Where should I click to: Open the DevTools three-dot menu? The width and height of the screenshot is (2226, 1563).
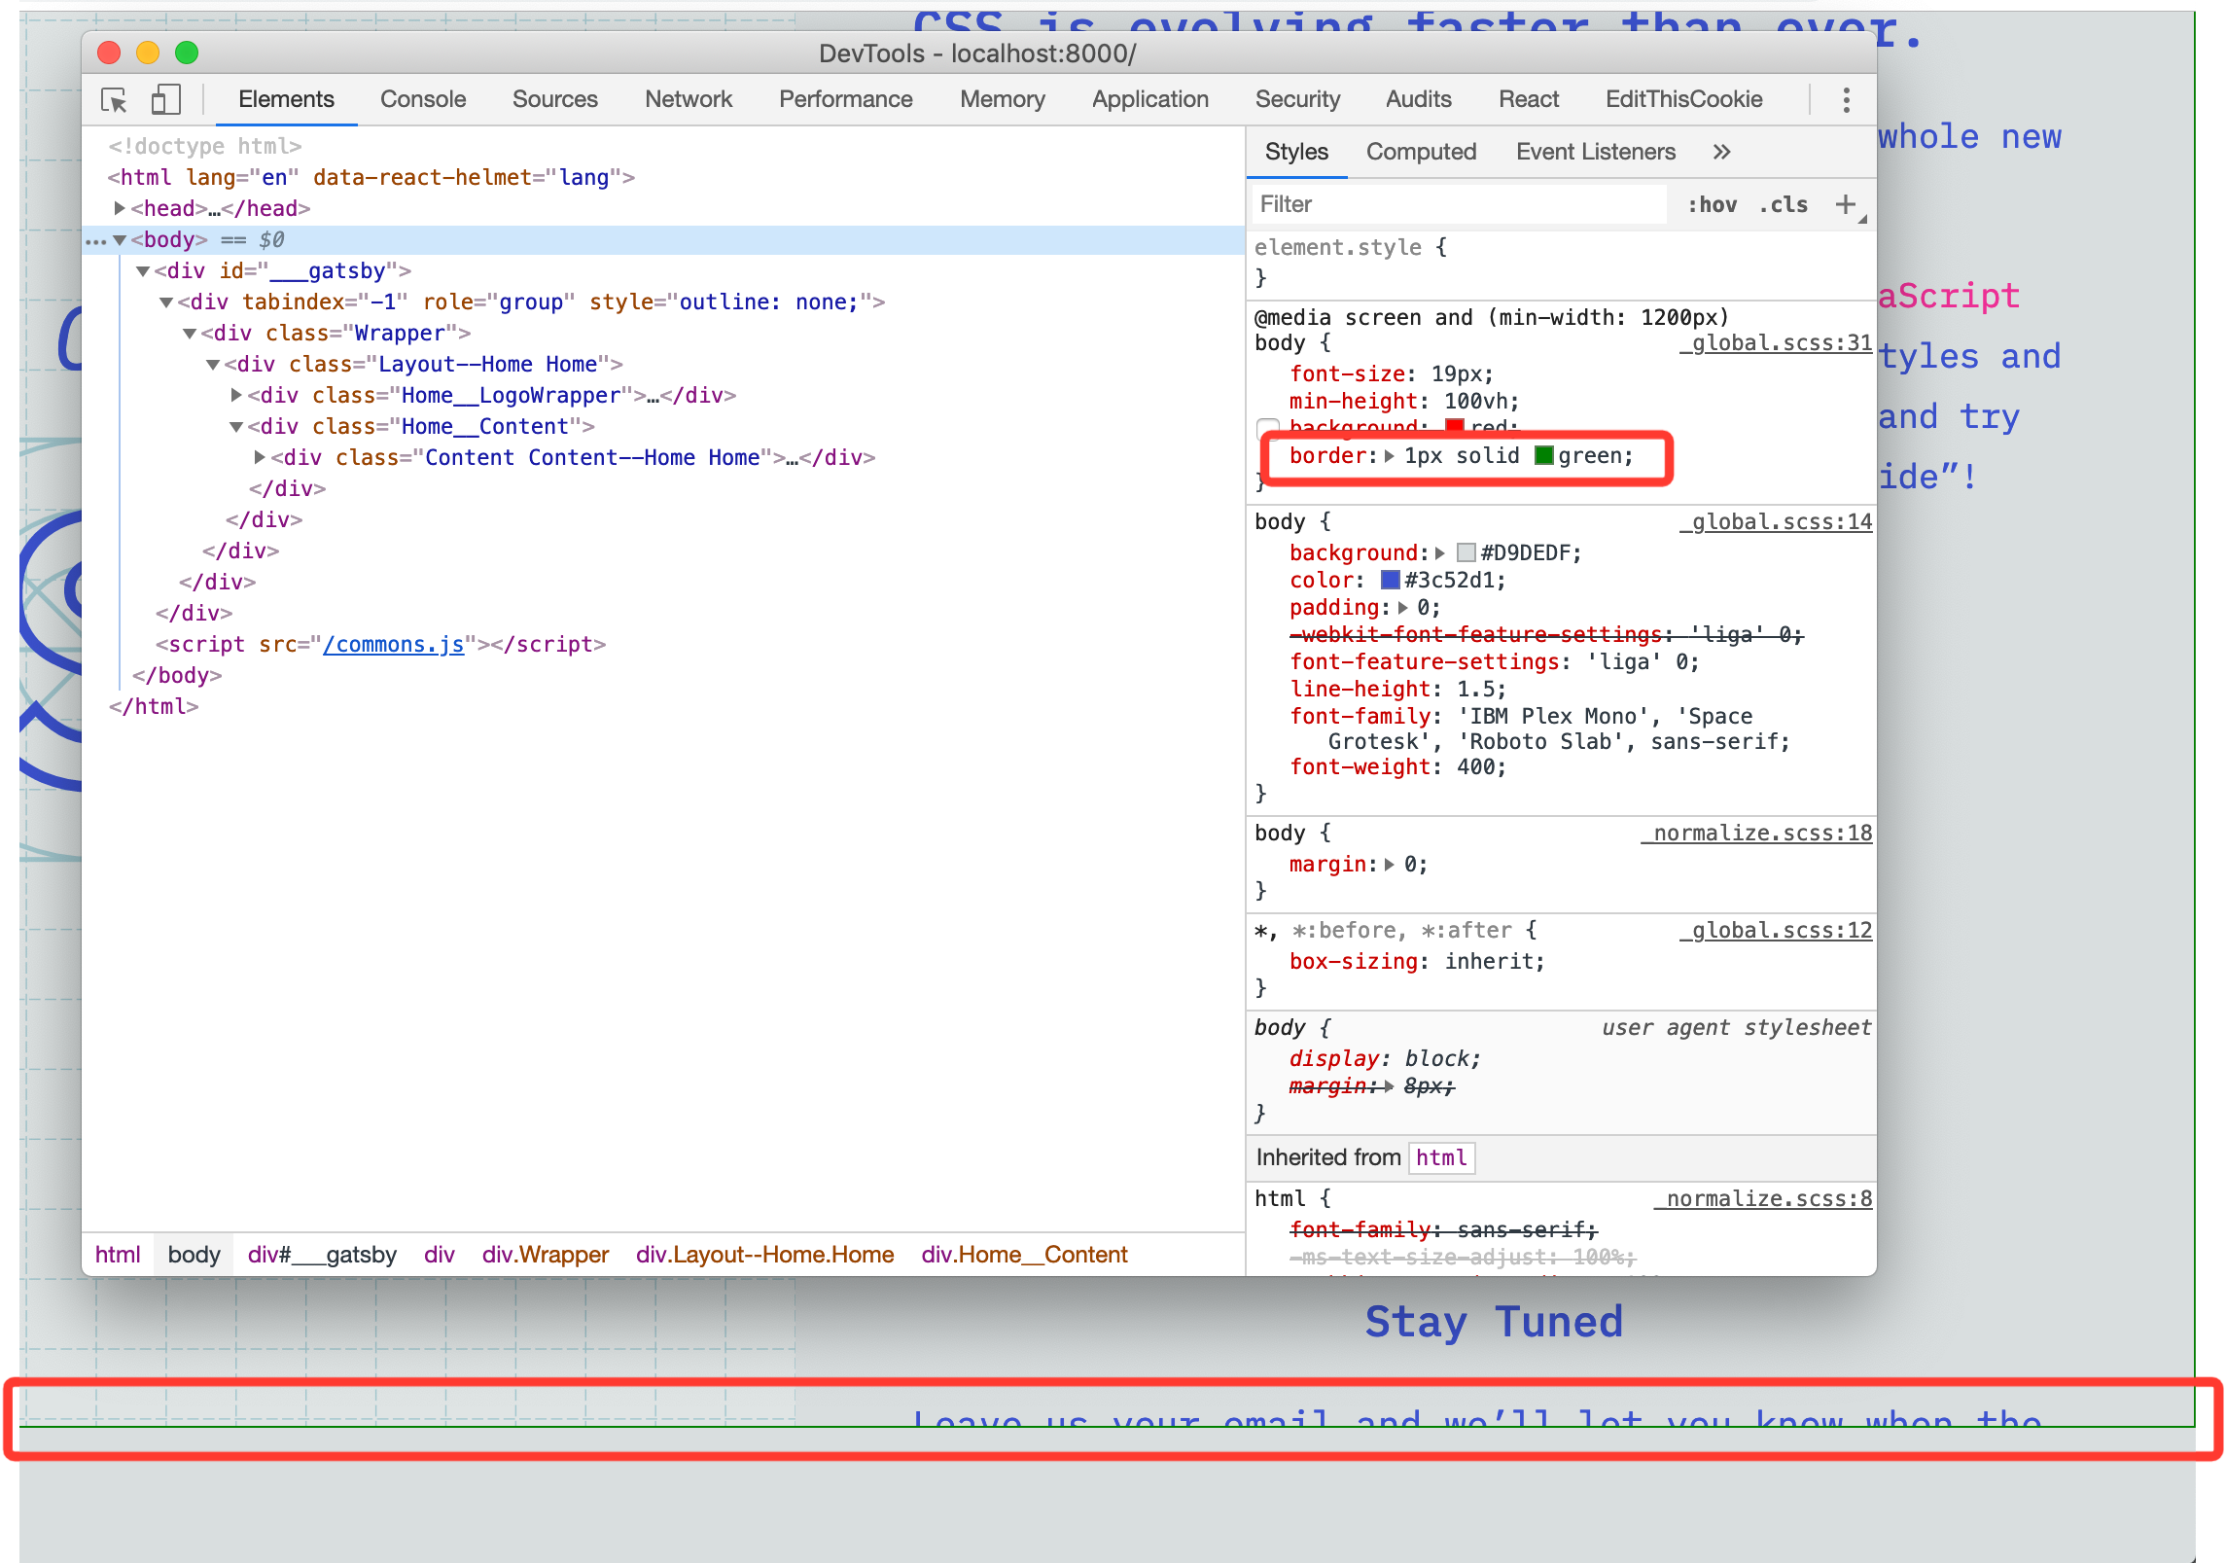pyautogui.click(x=1846, y=100)
